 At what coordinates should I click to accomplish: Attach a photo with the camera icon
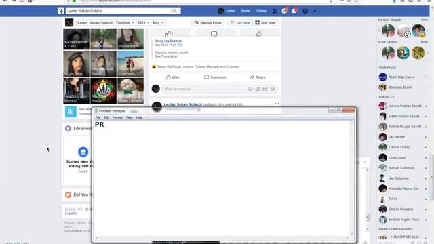(x=258, y=89)
